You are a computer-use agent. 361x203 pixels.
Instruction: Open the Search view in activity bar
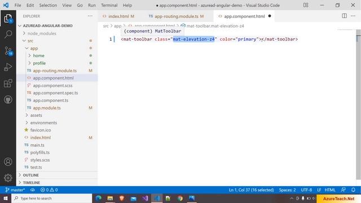8,34
